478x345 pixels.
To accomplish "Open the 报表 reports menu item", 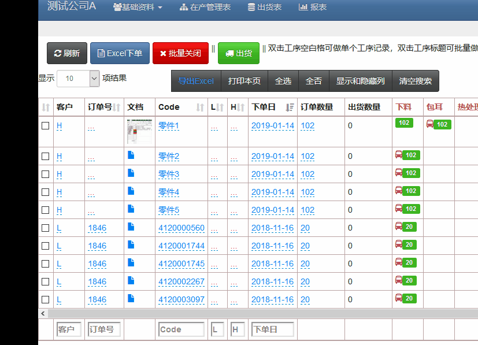I will (x=313, y=7).
